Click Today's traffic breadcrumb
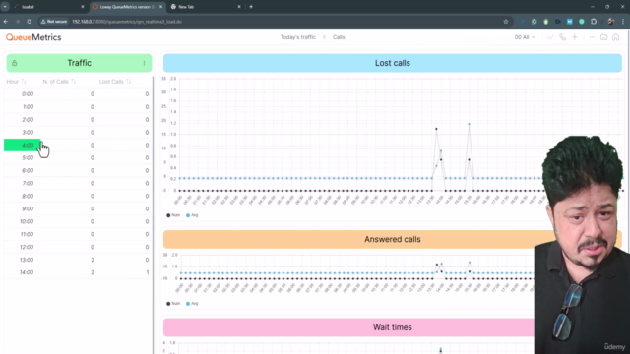This screenshot has width=630, height=354. (x=298, y=37)
